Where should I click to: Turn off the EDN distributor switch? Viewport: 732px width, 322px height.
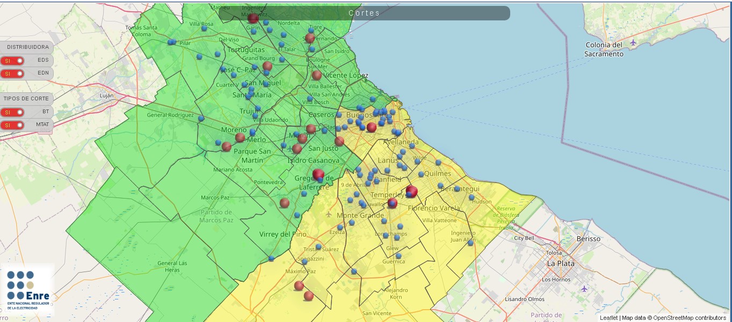tap(12, 74)
